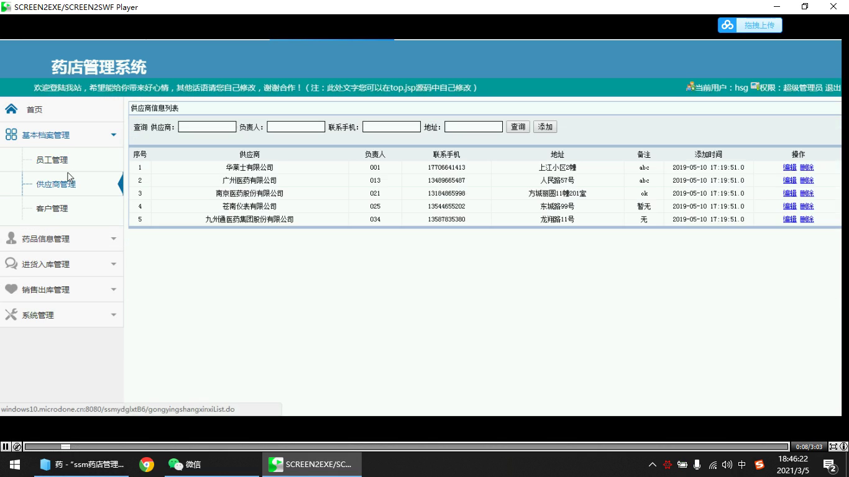
Task: Select 供应商管理 submenu item
Action: (56, 184)
